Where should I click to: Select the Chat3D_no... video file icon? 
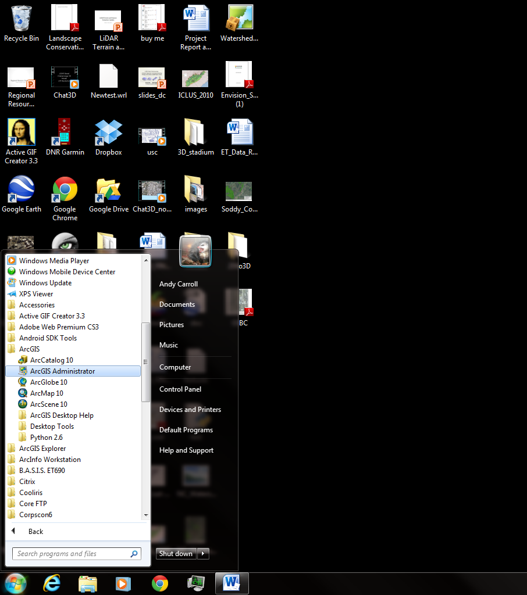pyautogui.click(x=152, y=196)
